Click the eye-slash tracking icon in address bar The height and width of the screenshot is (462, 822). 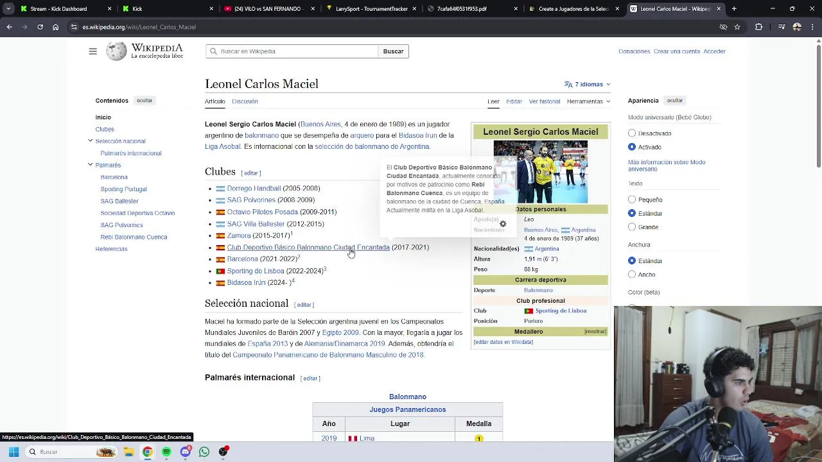point(723,27)
